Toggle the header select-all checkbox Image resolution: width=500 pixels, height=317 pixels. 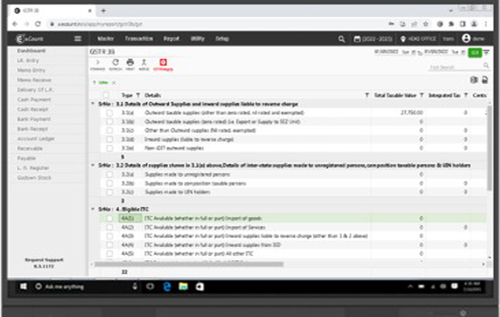tap(105, 95)
